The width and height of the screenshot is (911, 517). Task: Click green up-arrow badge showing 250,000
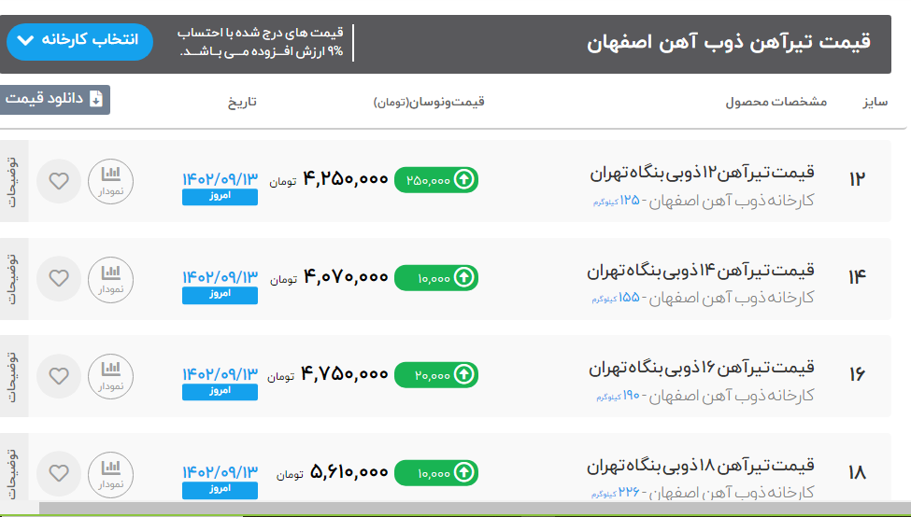[x=435, y=180]
